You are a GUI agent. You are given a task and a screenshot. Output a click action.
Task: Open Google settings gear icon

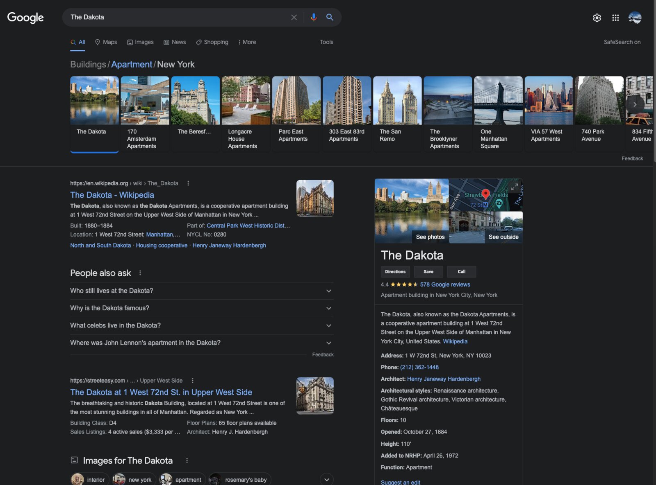(x=597, y=18)
